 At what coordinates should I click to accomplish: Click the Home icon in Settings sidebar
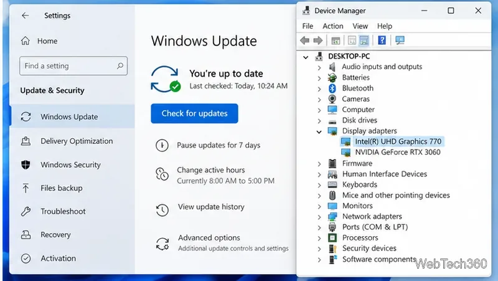click(26, 40)
